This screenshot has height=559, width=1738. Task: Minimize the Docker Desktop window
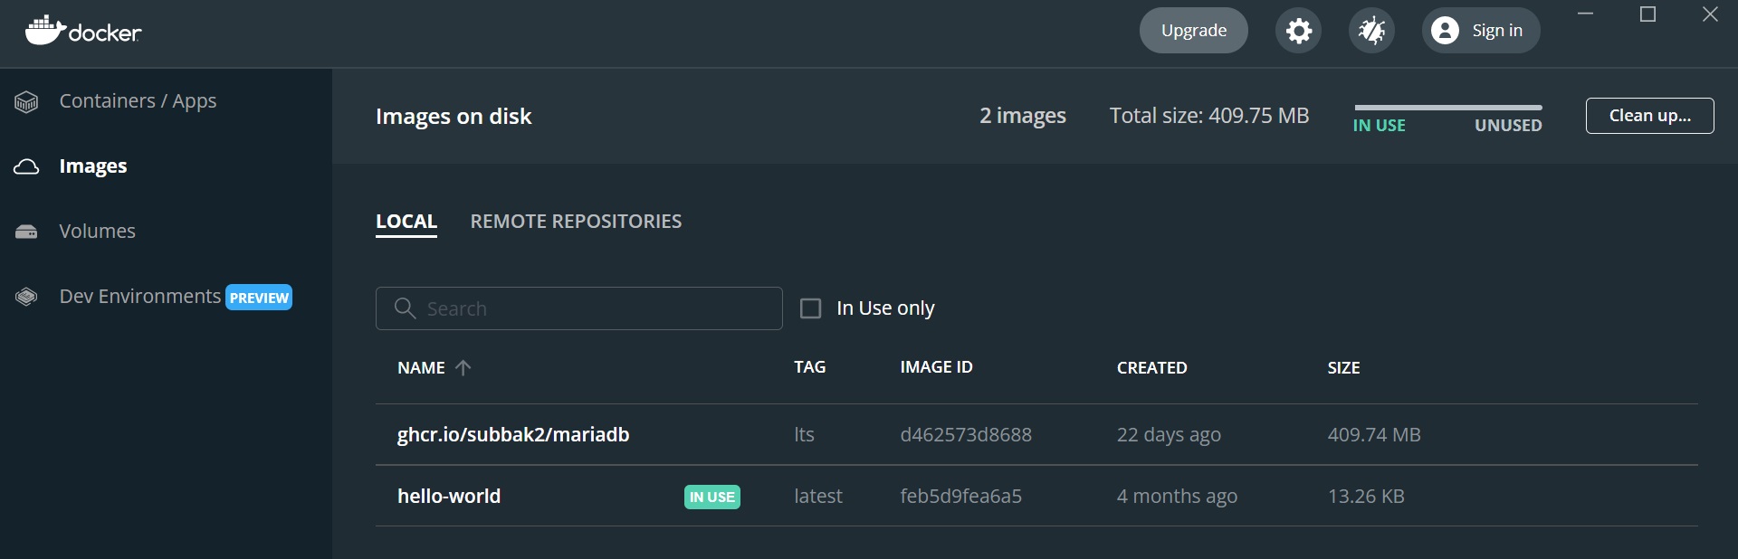pos(1586,14)
